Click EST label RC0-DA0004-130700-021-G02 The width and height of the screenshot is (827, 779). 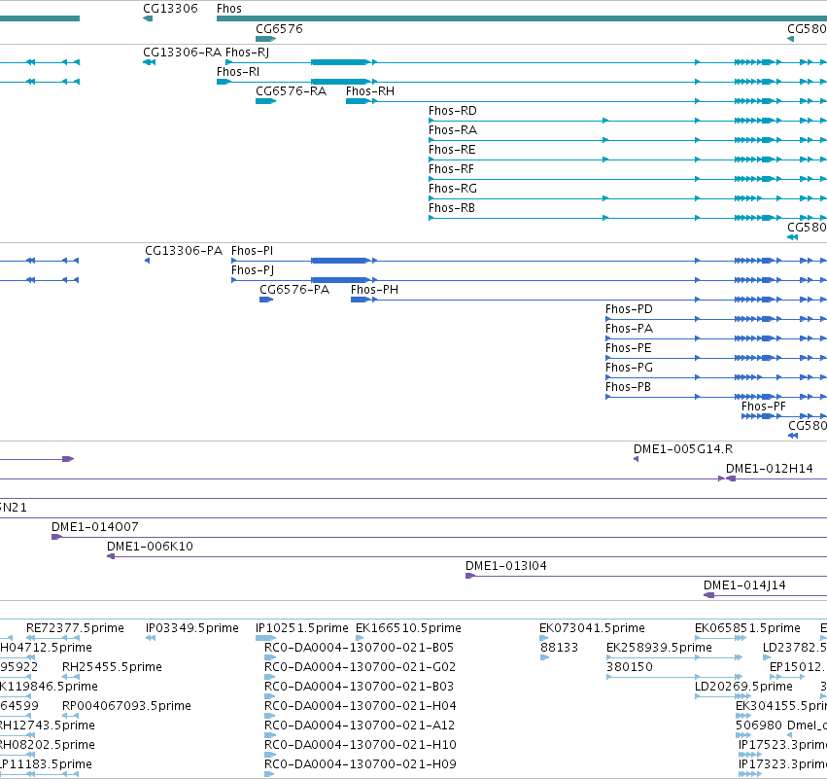[x=360, y=667]
